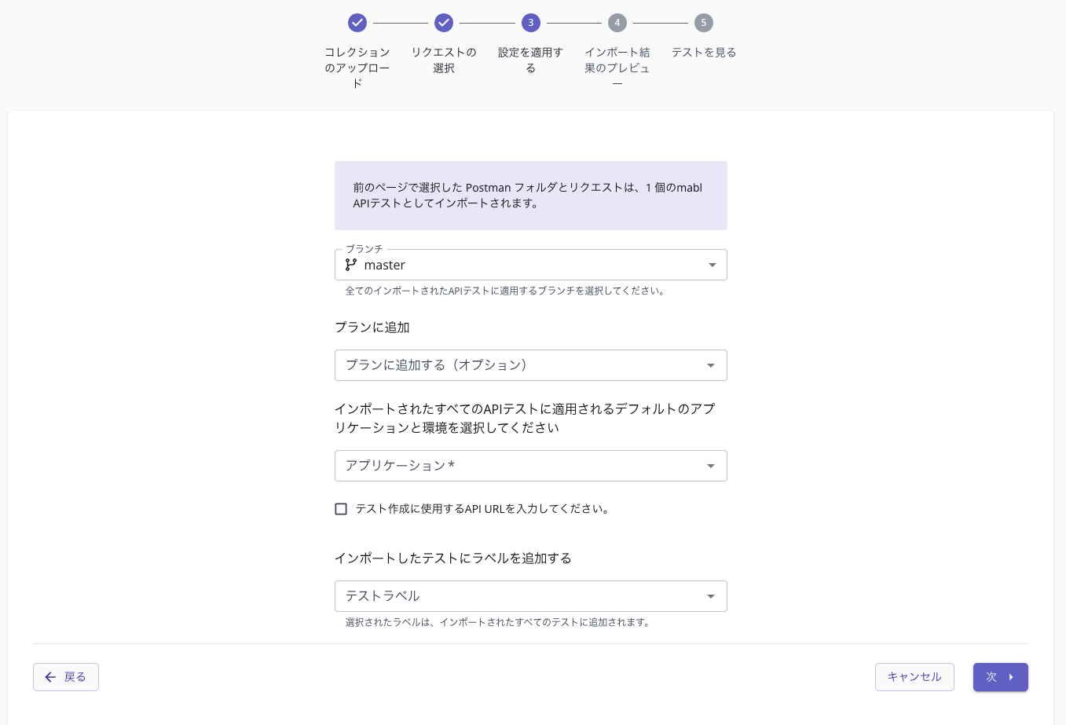
Task: Go back with the 戻る button
Action: (x=66, y=677)
